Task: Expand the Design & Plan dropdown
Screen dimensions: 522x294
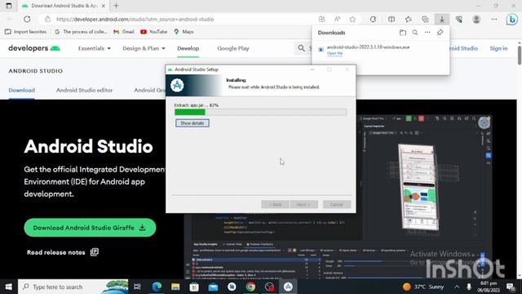Action: (144, 48)
